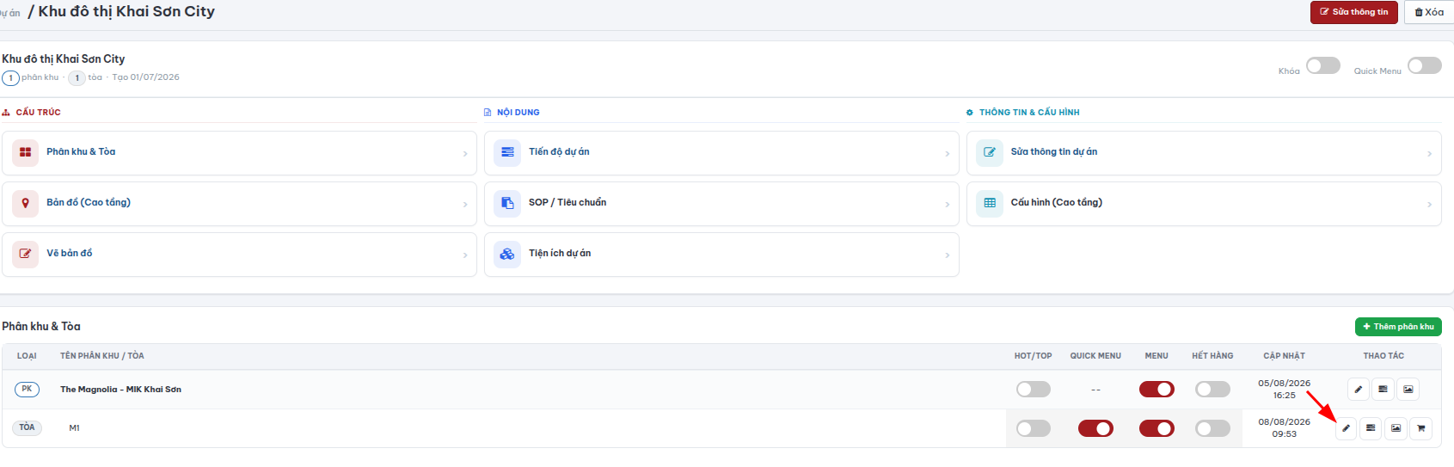The height and width of the screenshot is (467, 1454).
Task: Click the THÔNG TIN & CẤU HÌNH section heading
Action: click(1029, 113)
